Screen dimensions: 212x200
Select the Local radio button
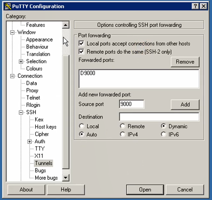coord(82,126)
